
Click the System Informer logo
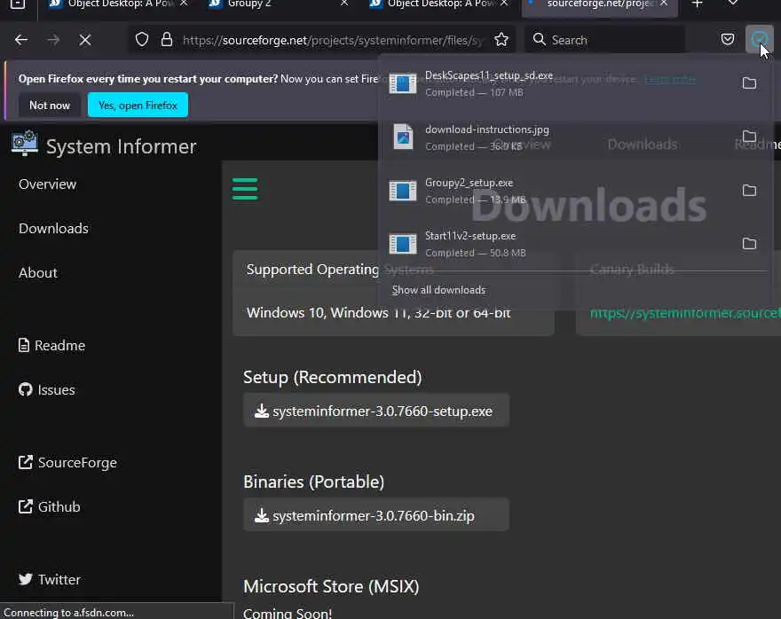[25, 144]
